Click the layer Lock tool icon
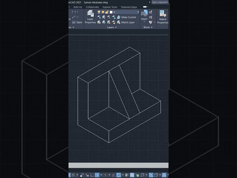The height and width of the screenshot is (178, 237). (114, 17)
